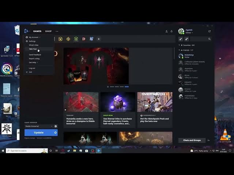Image resolution: width=234 pixels, height=175 pixels.
Task: Open the notifications bell icon
Action: tap(171, 31)
